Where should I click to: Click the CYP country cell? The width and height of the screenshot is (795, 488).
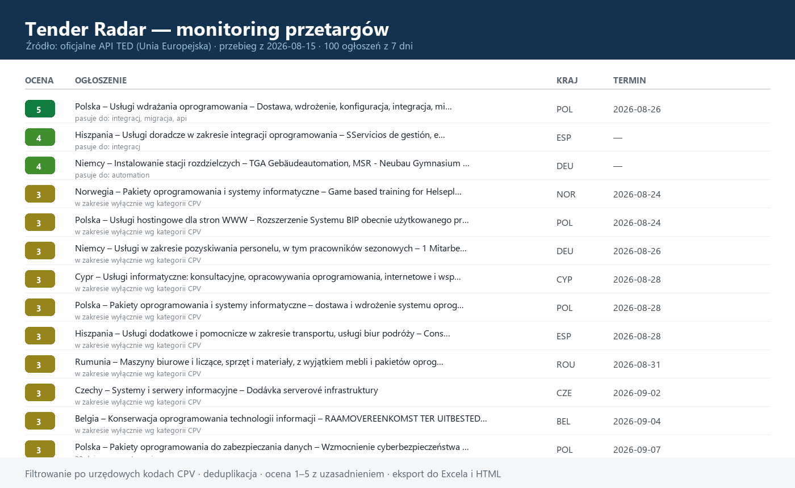564,280
